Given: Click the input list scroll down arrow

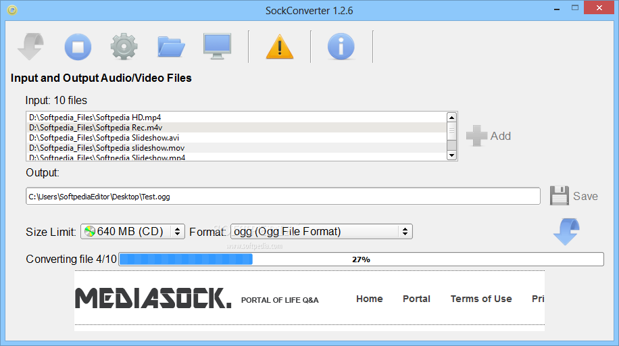Looking at the screenshot, I should [x=451, y=155].
